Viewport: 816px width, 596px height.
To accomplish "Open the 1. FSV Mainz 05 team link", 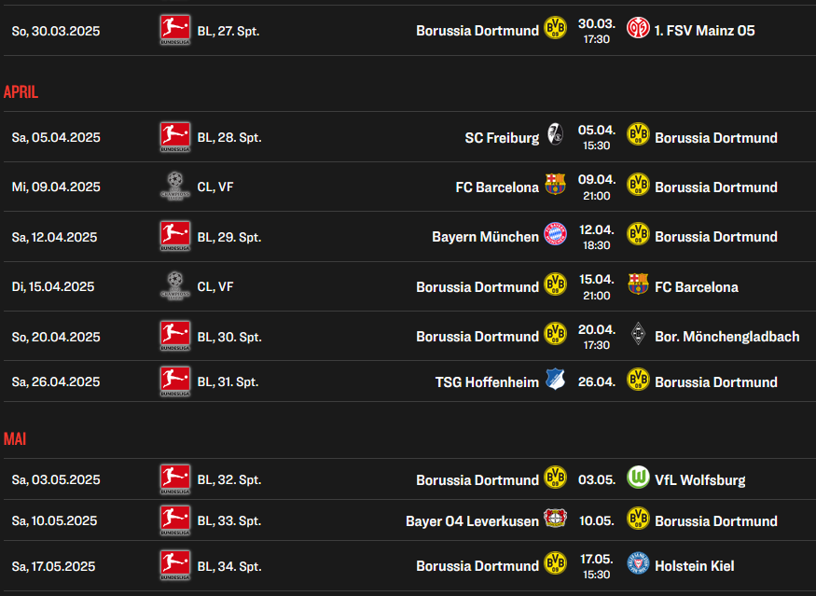I will coord(705,31).
